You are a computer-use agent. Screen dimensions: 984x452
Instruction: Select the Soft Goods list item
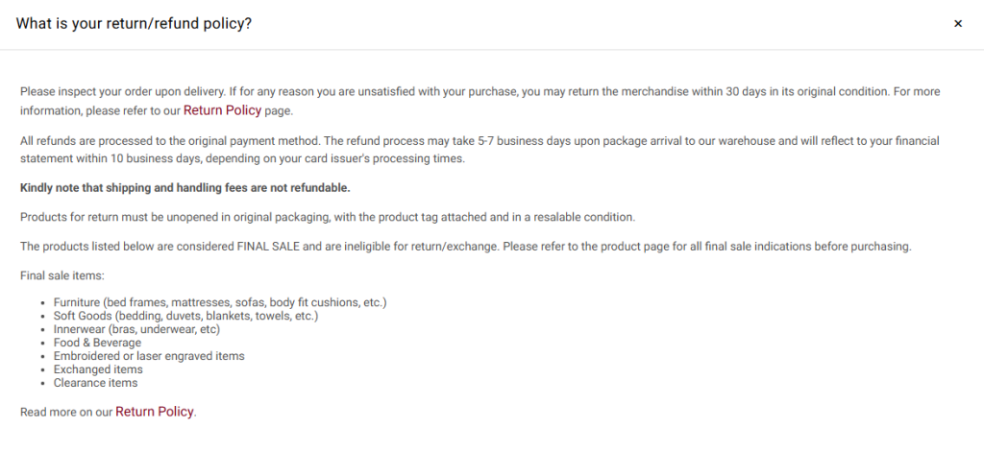[x=185, y=316]
